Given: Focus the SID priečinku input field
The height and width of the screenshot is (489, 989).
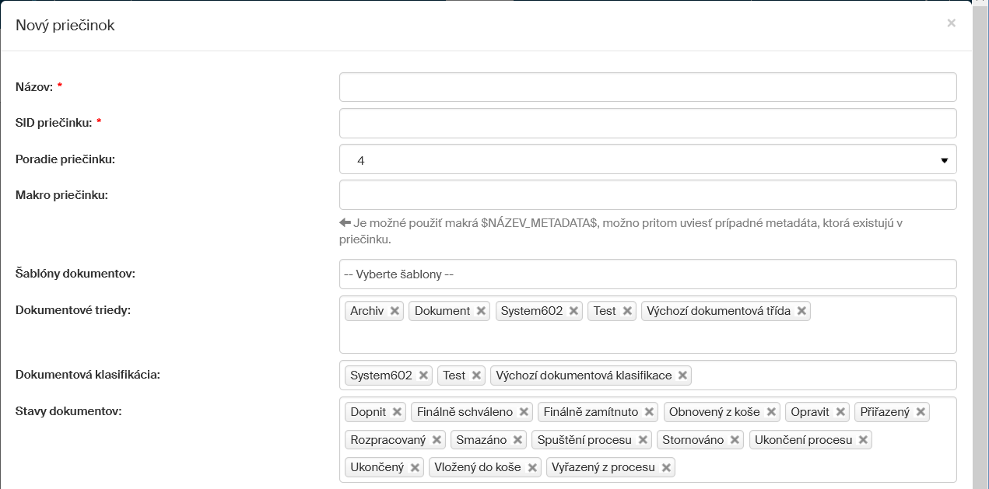Looking at the screenshot, I should pyautogui.click(x=647, y=123).
